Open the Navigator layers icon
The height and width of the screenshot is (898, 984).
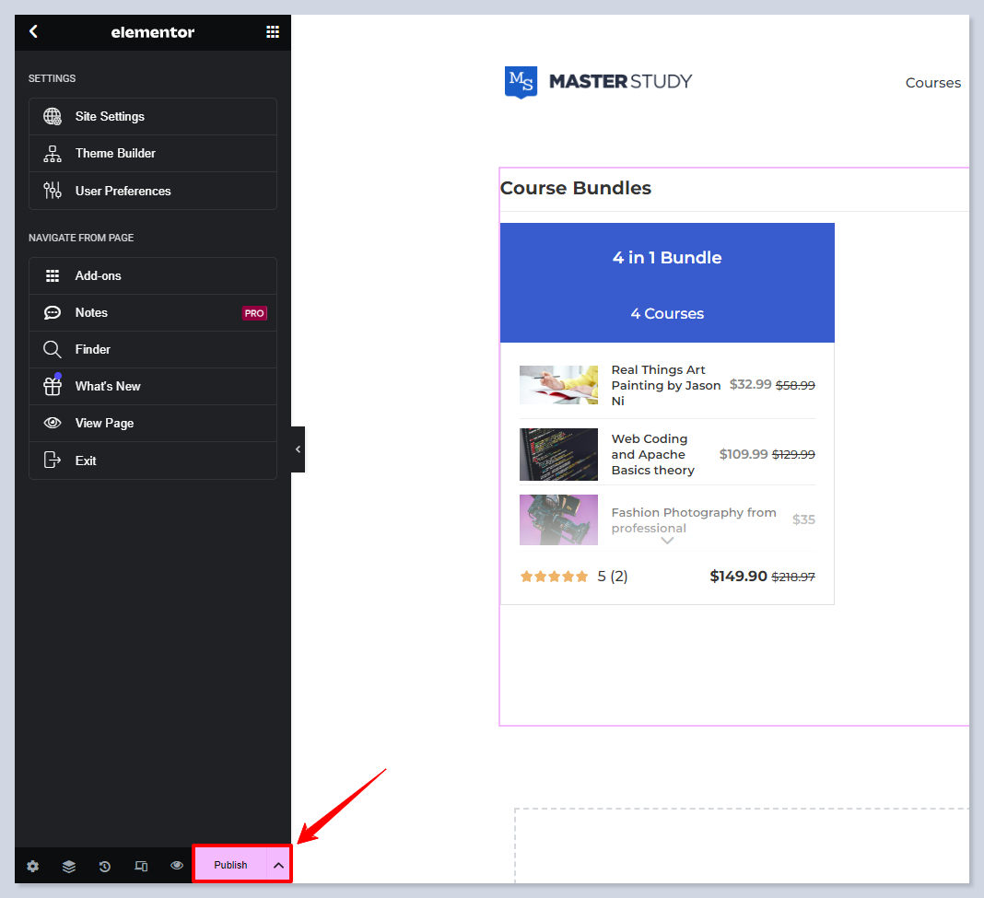[x=69, y=866]
